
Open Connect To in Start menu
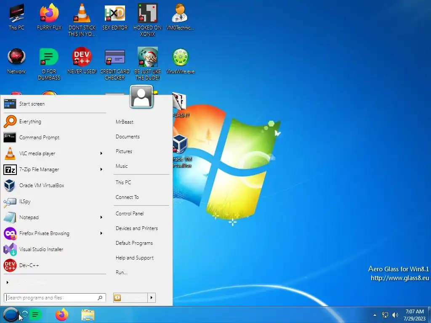pyautogui.click(x=127, y=197)
